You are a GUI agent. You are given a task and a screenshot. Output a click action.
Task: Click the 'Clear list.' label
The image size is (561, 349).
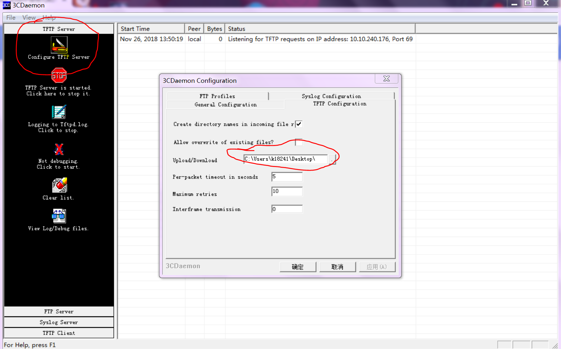(58, 198)
